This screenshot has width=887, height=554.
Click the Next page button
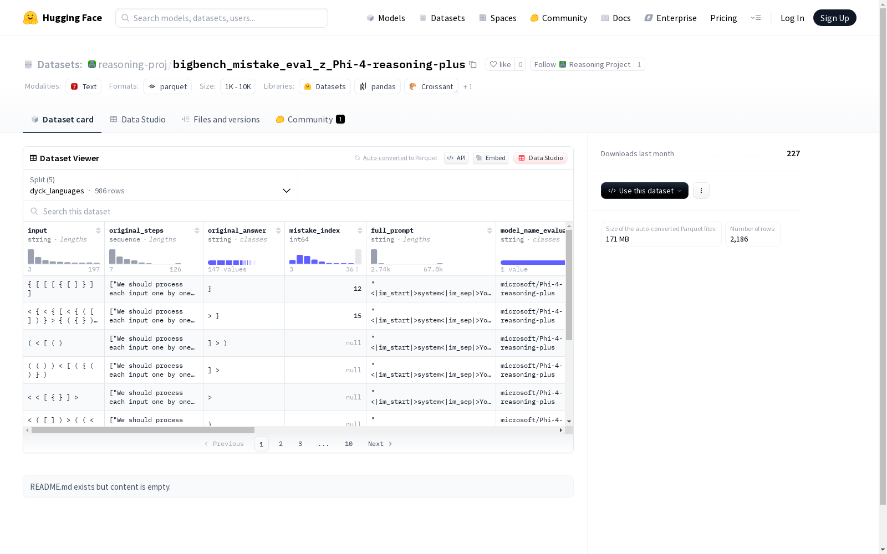click(380, 444)
